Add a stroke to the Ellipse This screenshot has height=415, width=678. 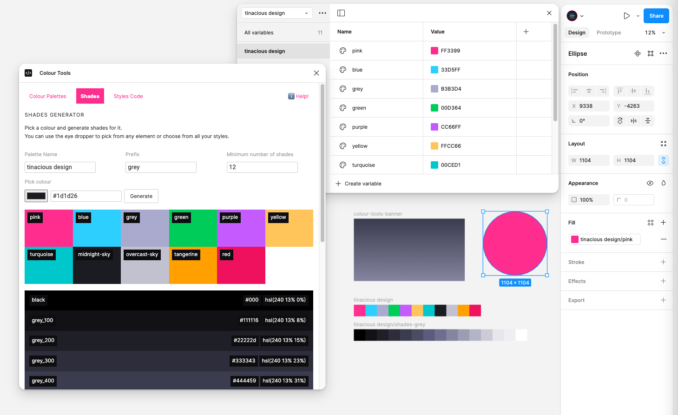tap(664, 262)
